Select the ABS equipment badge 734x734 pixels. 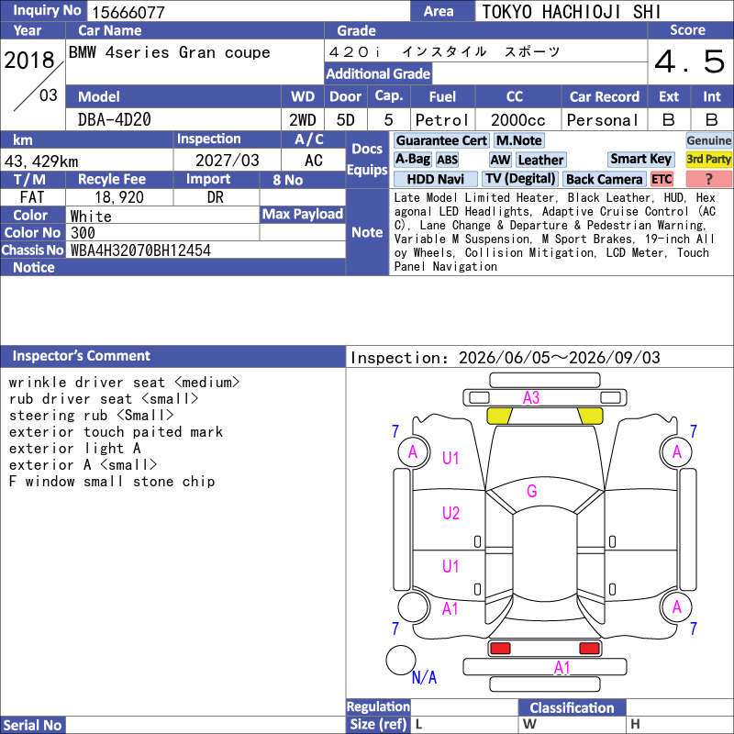[x=447, y=160]
